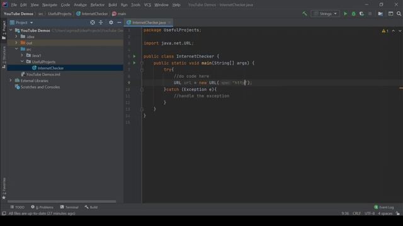Screen dimensions: 403x226
Task: Fold the try block in gutter
Action: [142, 70]
